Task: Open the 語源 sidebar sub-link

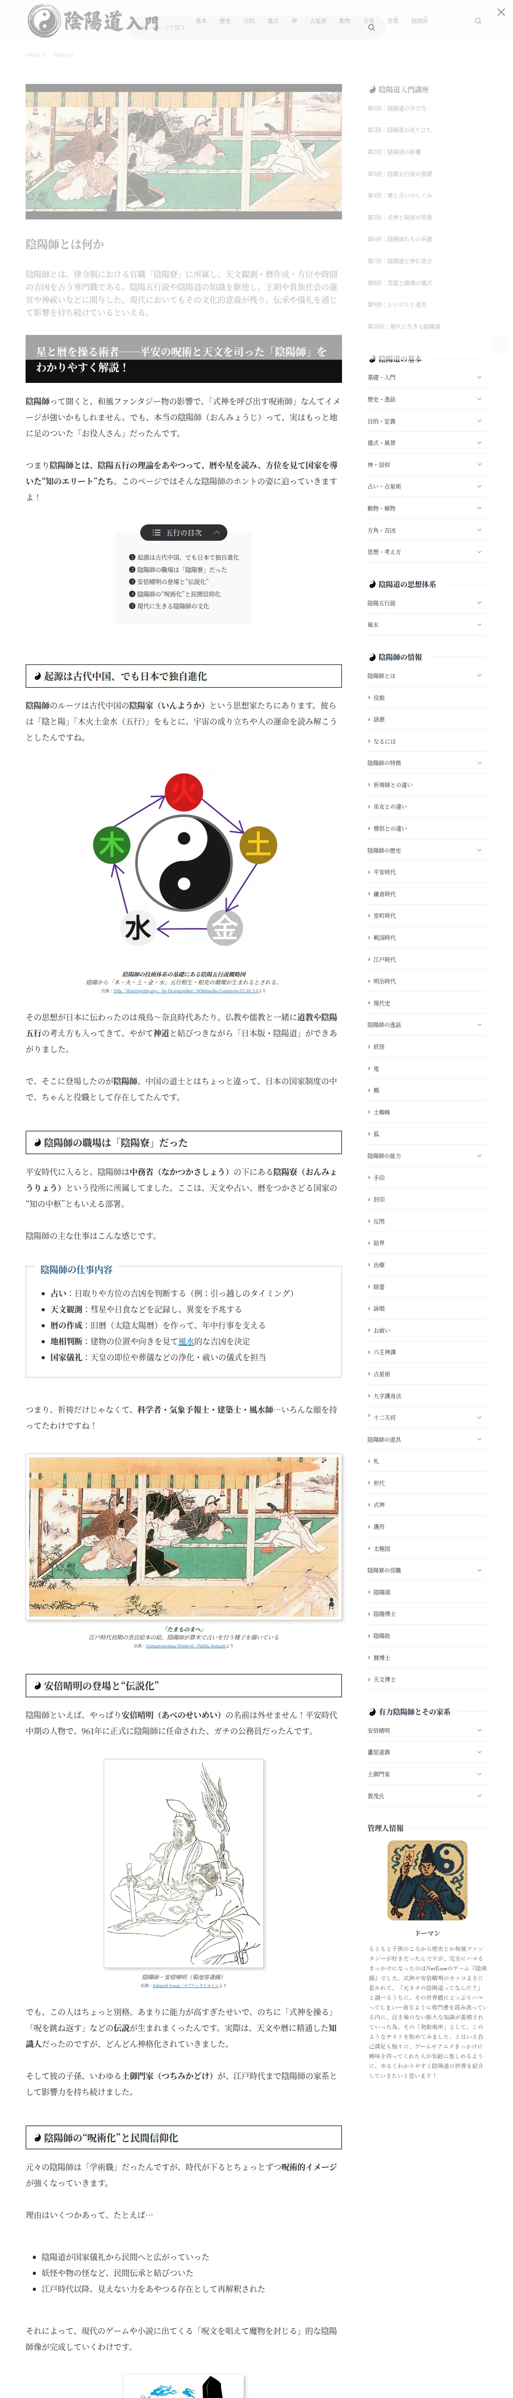Action: (379, 719)
